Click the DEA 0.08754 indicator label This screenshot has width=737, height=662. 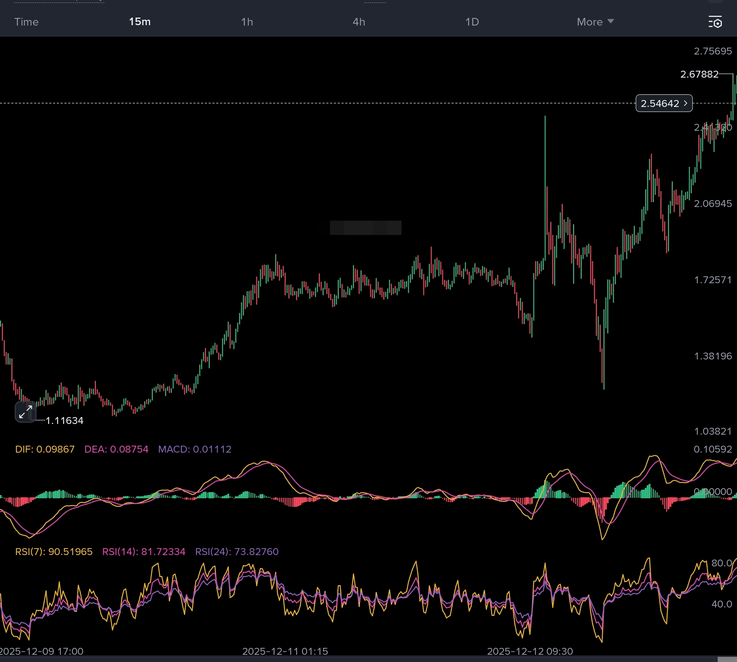point(116,449)
